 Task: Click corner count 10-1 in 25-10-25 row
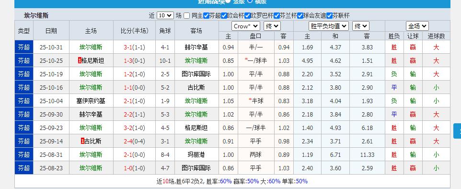[165, 60]
